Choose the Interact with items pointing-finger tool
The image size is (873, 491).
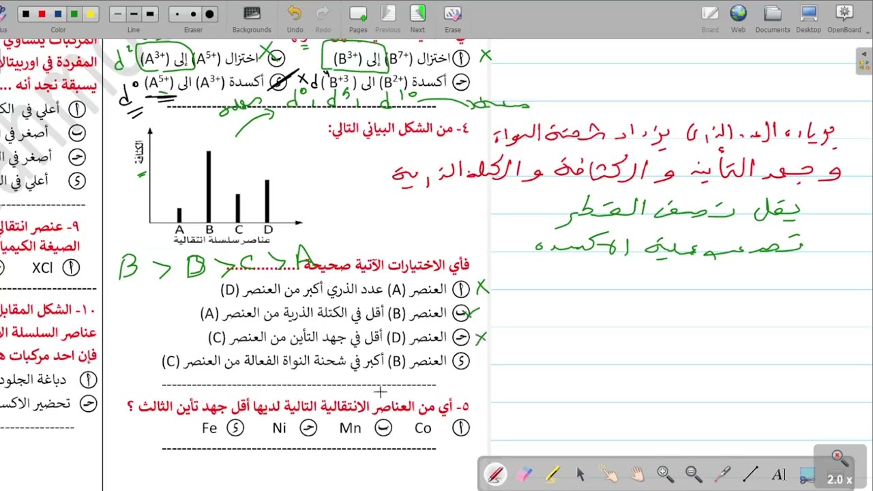[x=608, y=474]
